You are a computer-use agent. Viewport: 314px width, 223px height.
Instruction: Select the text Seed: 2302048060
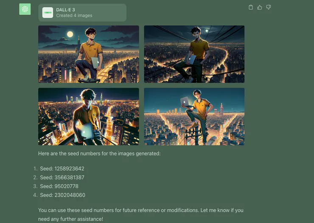[x=63, y=195]
